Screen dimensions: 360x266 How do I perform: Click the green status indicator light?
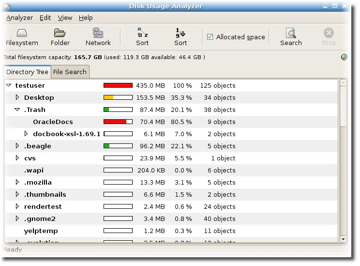point(344,57)
